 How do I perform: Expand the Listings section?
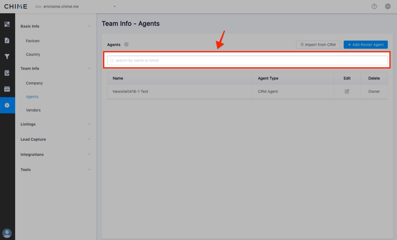point(89,124)
